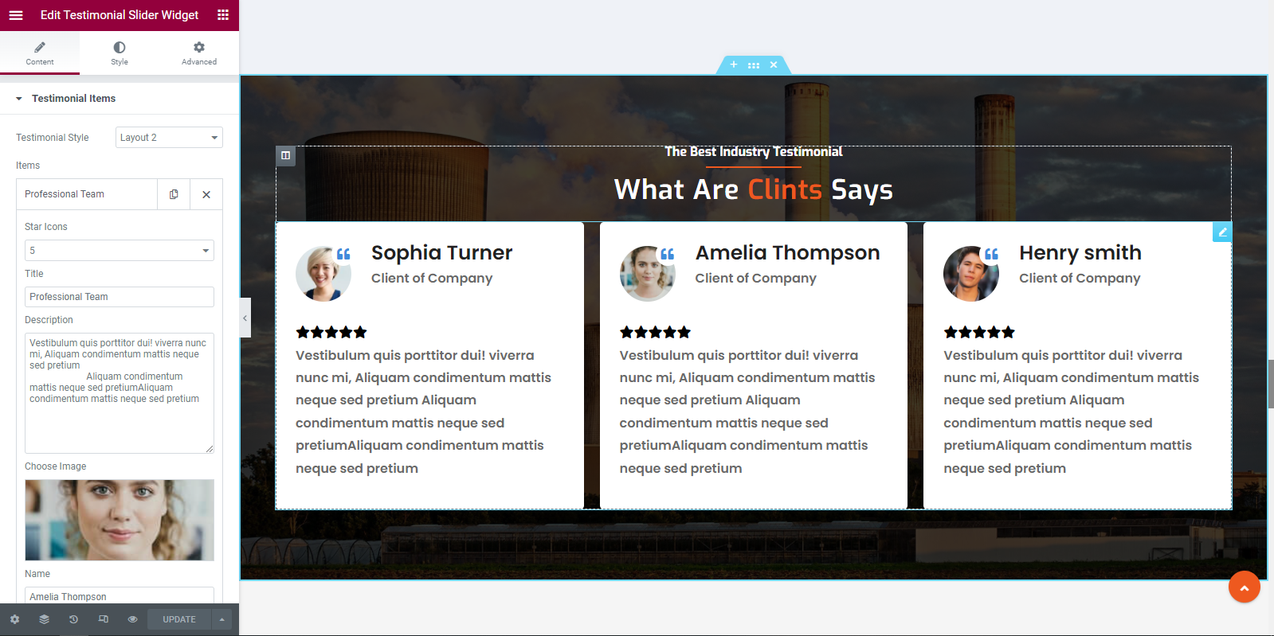Click the quote icon on Henry smith's card
The height and width of the screenshot is (636, 1274).
pyautogui.click(x=991, y=254)
